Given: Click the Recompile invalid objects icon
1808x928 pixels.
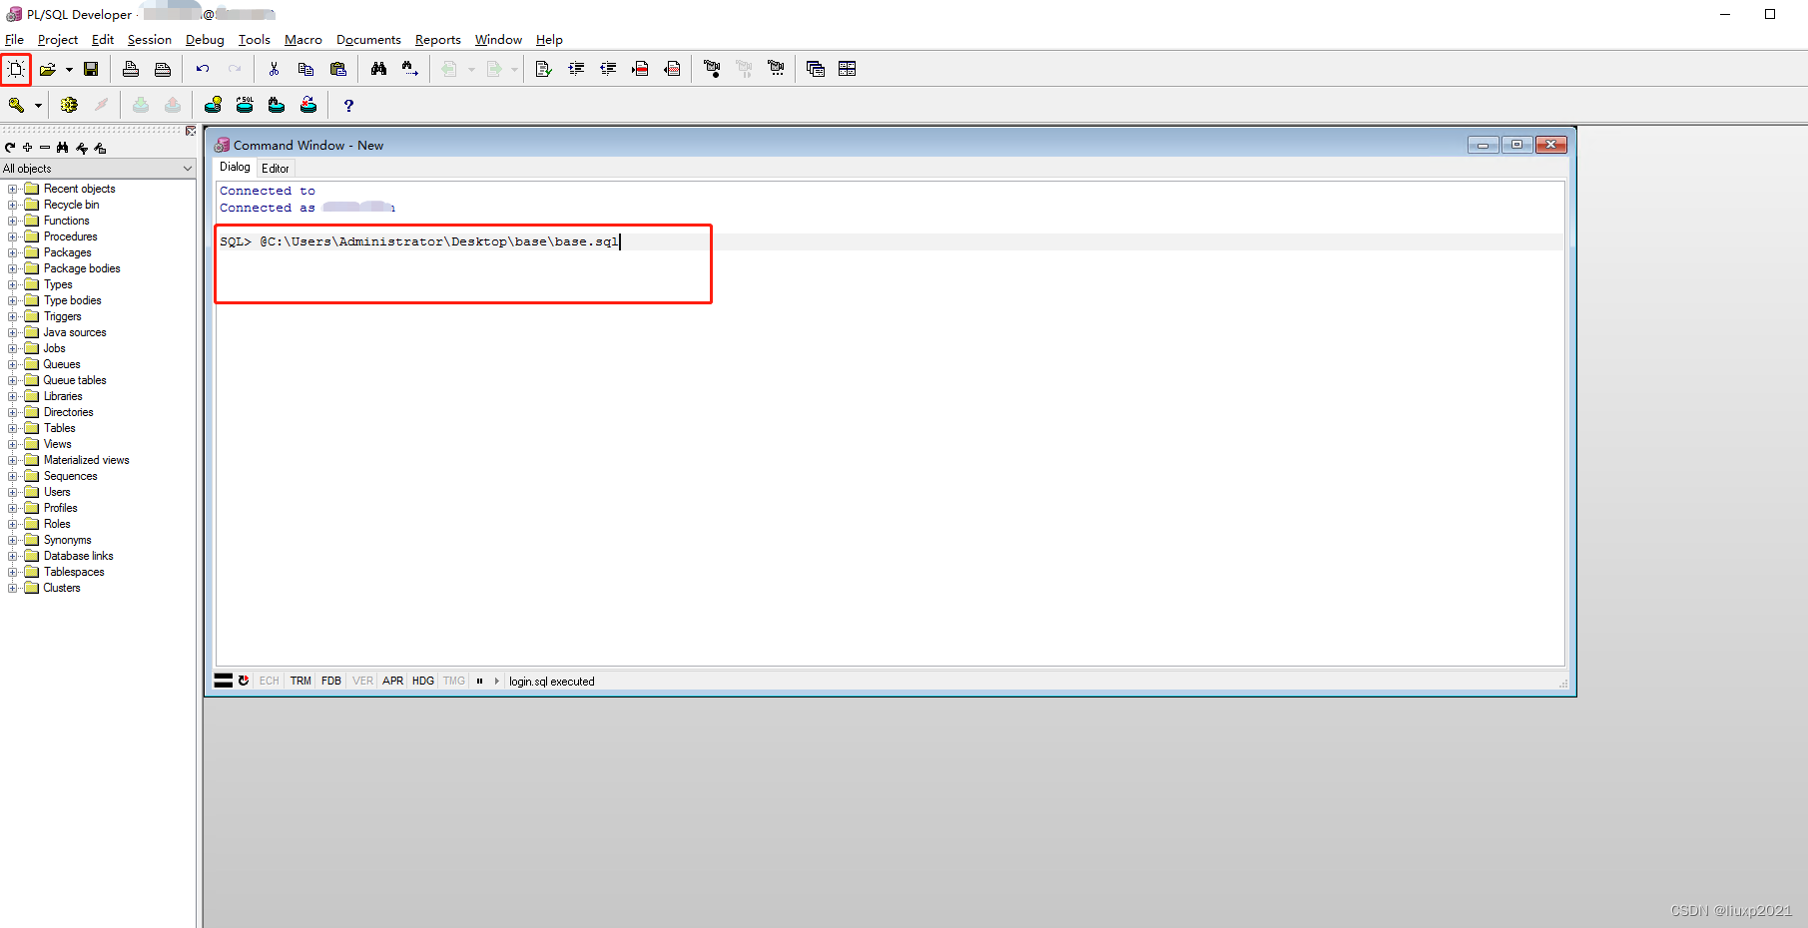Looking at the screenshot, I should [x=308, y=105].
